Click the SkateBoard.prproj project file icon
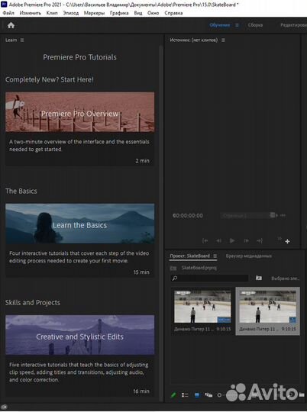 tap(173, 269)
